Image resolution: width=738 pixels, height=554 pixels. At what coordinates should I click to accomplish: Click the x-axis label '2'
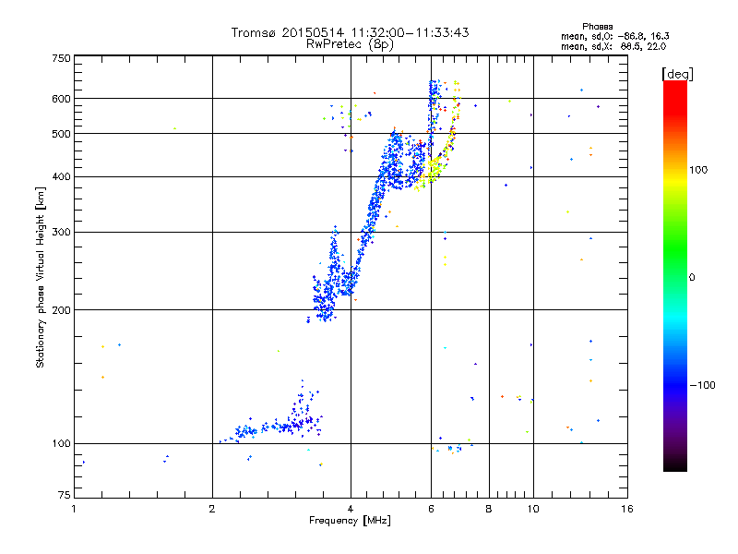tap(212, 509)
